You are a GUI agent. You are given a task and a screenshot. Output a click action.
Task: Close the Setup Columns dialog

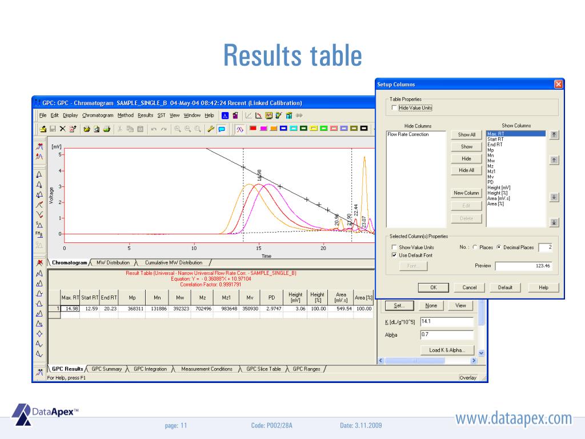pos(558,85)
